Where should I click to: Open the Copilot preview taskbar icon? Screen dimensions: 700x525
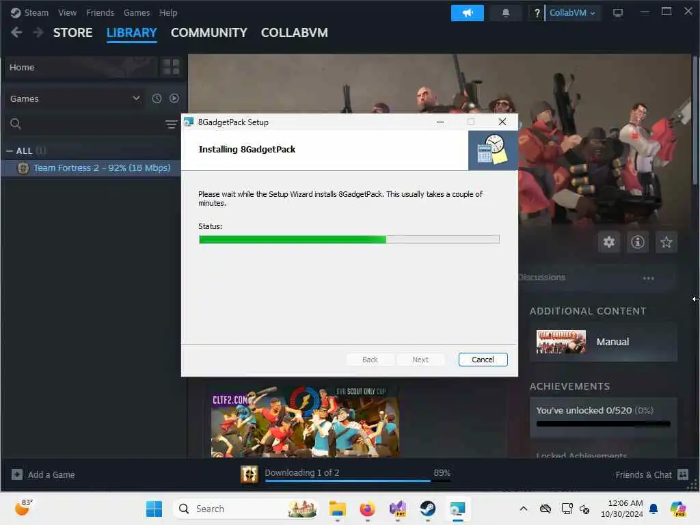click(677, 509)
